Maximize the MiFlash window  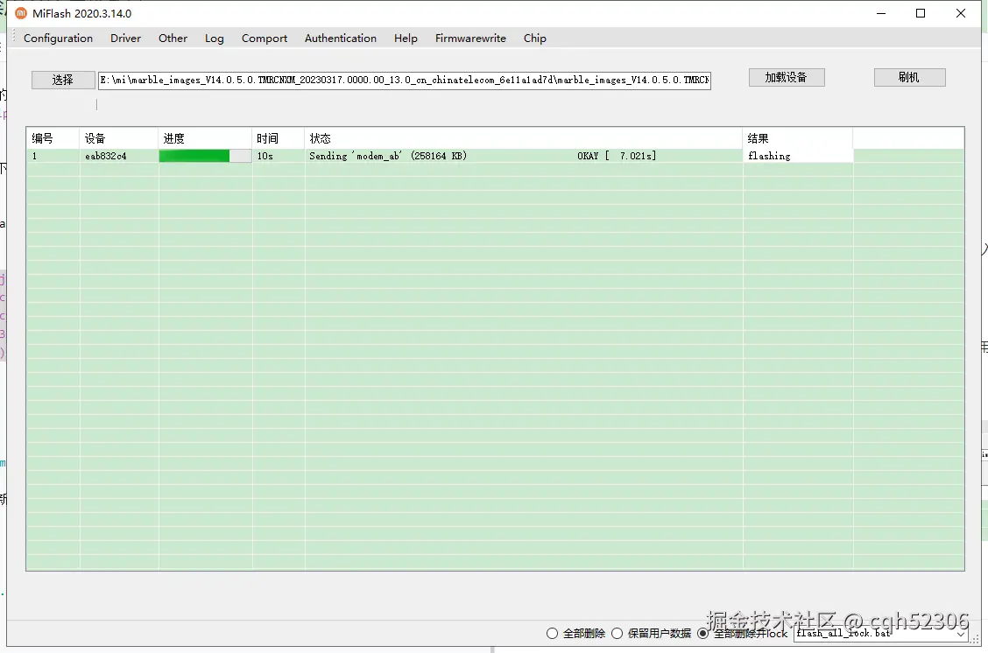pyautogui.click(x=921, y=13)
